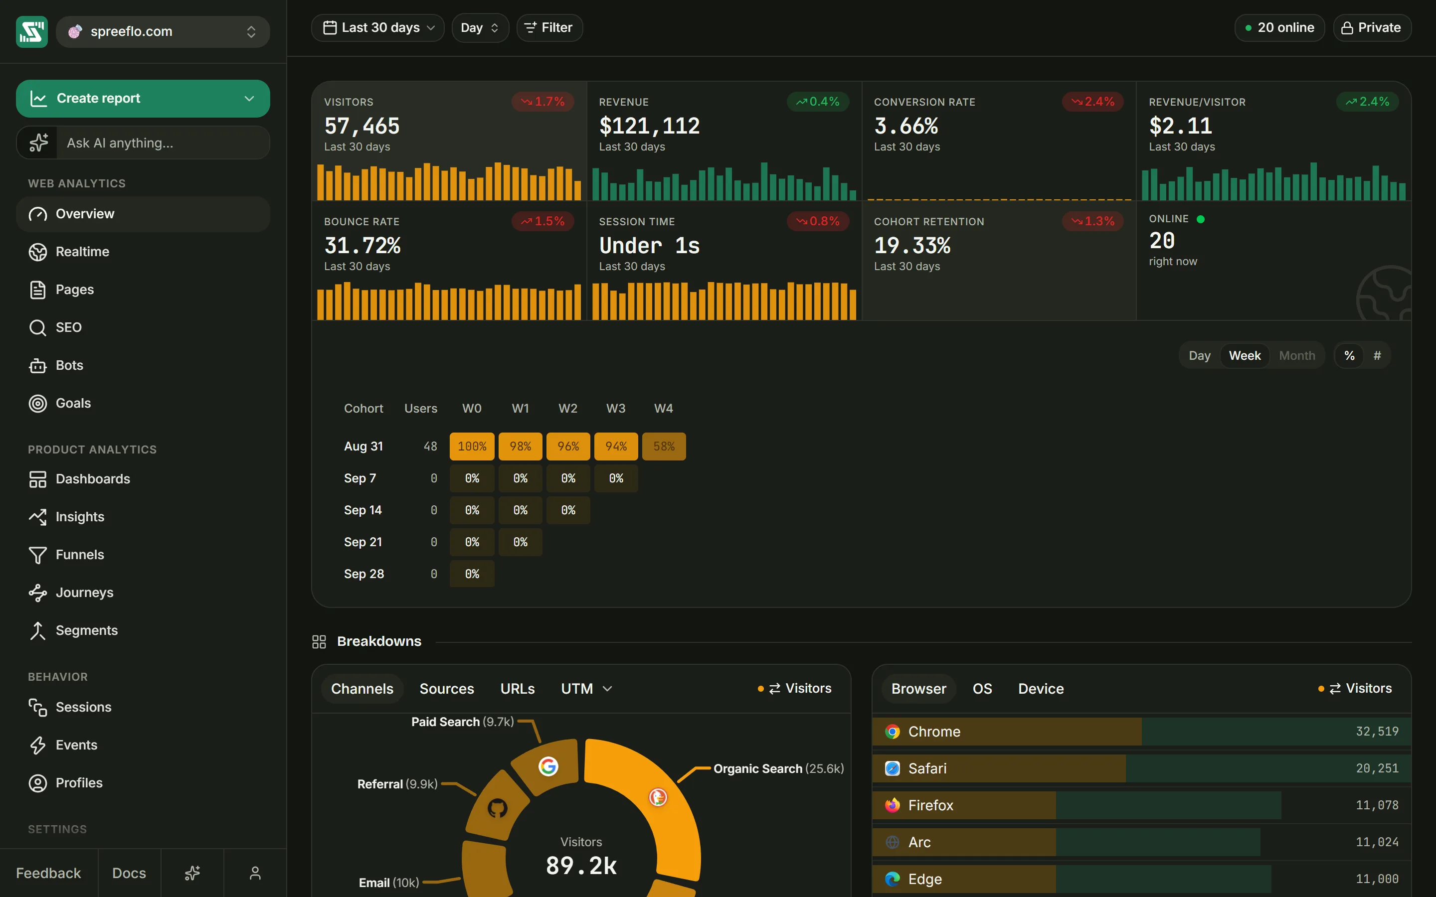
Task: Open the user account icon in bottom bar
Action: tap(255, 873)
